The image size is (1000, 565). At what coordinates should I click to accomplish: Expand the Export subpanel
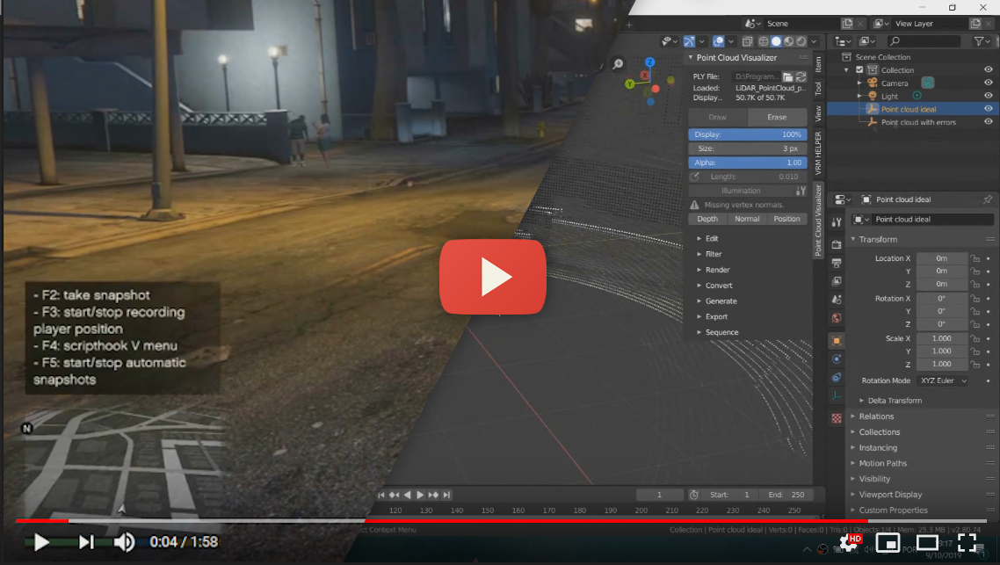coord(712,317)
